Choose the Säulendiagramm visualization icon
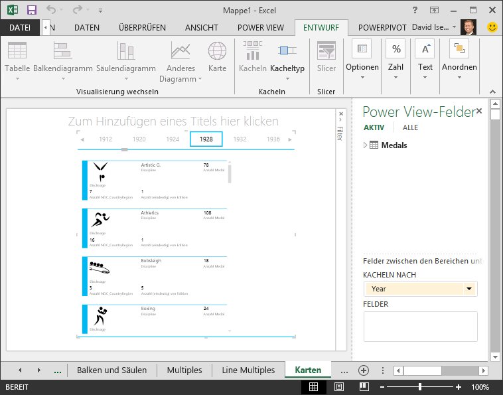Image resolution: width=503 pixels, height=395 pixels. (x=126, y=50)
